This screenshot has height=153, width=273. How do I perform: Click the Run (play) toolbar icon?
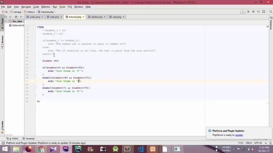[x=248, y=11]
